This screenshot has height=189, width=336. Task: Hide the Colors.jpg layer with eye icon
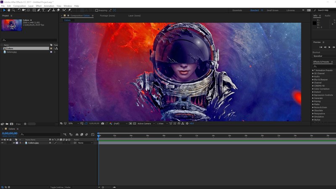coord(2,143)
